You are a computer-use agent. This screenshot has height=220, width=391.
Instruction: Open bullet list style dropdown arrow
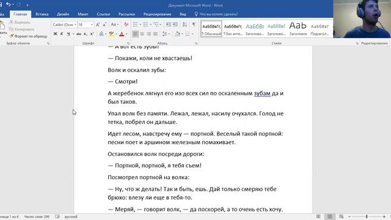click(141, 24)
